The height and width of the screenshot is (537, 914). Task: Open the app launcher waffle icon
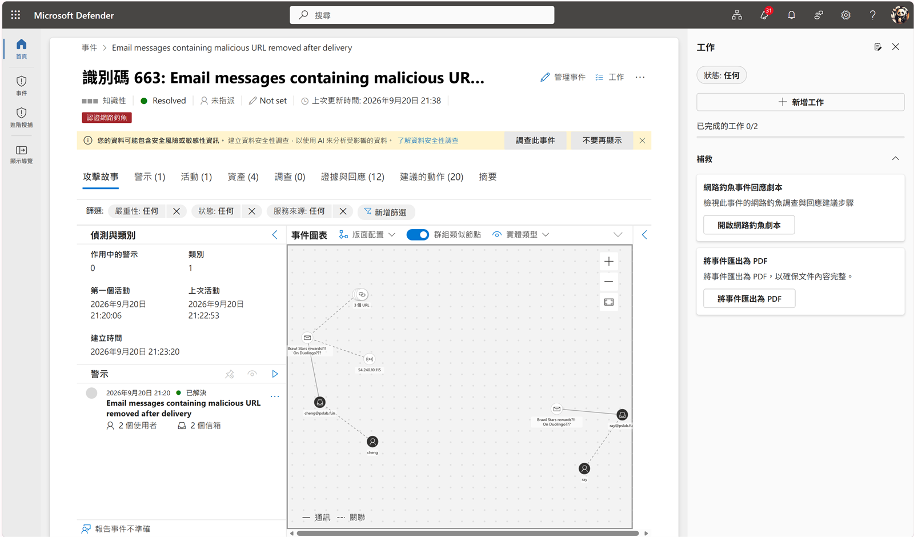click(x=15, y=15)
